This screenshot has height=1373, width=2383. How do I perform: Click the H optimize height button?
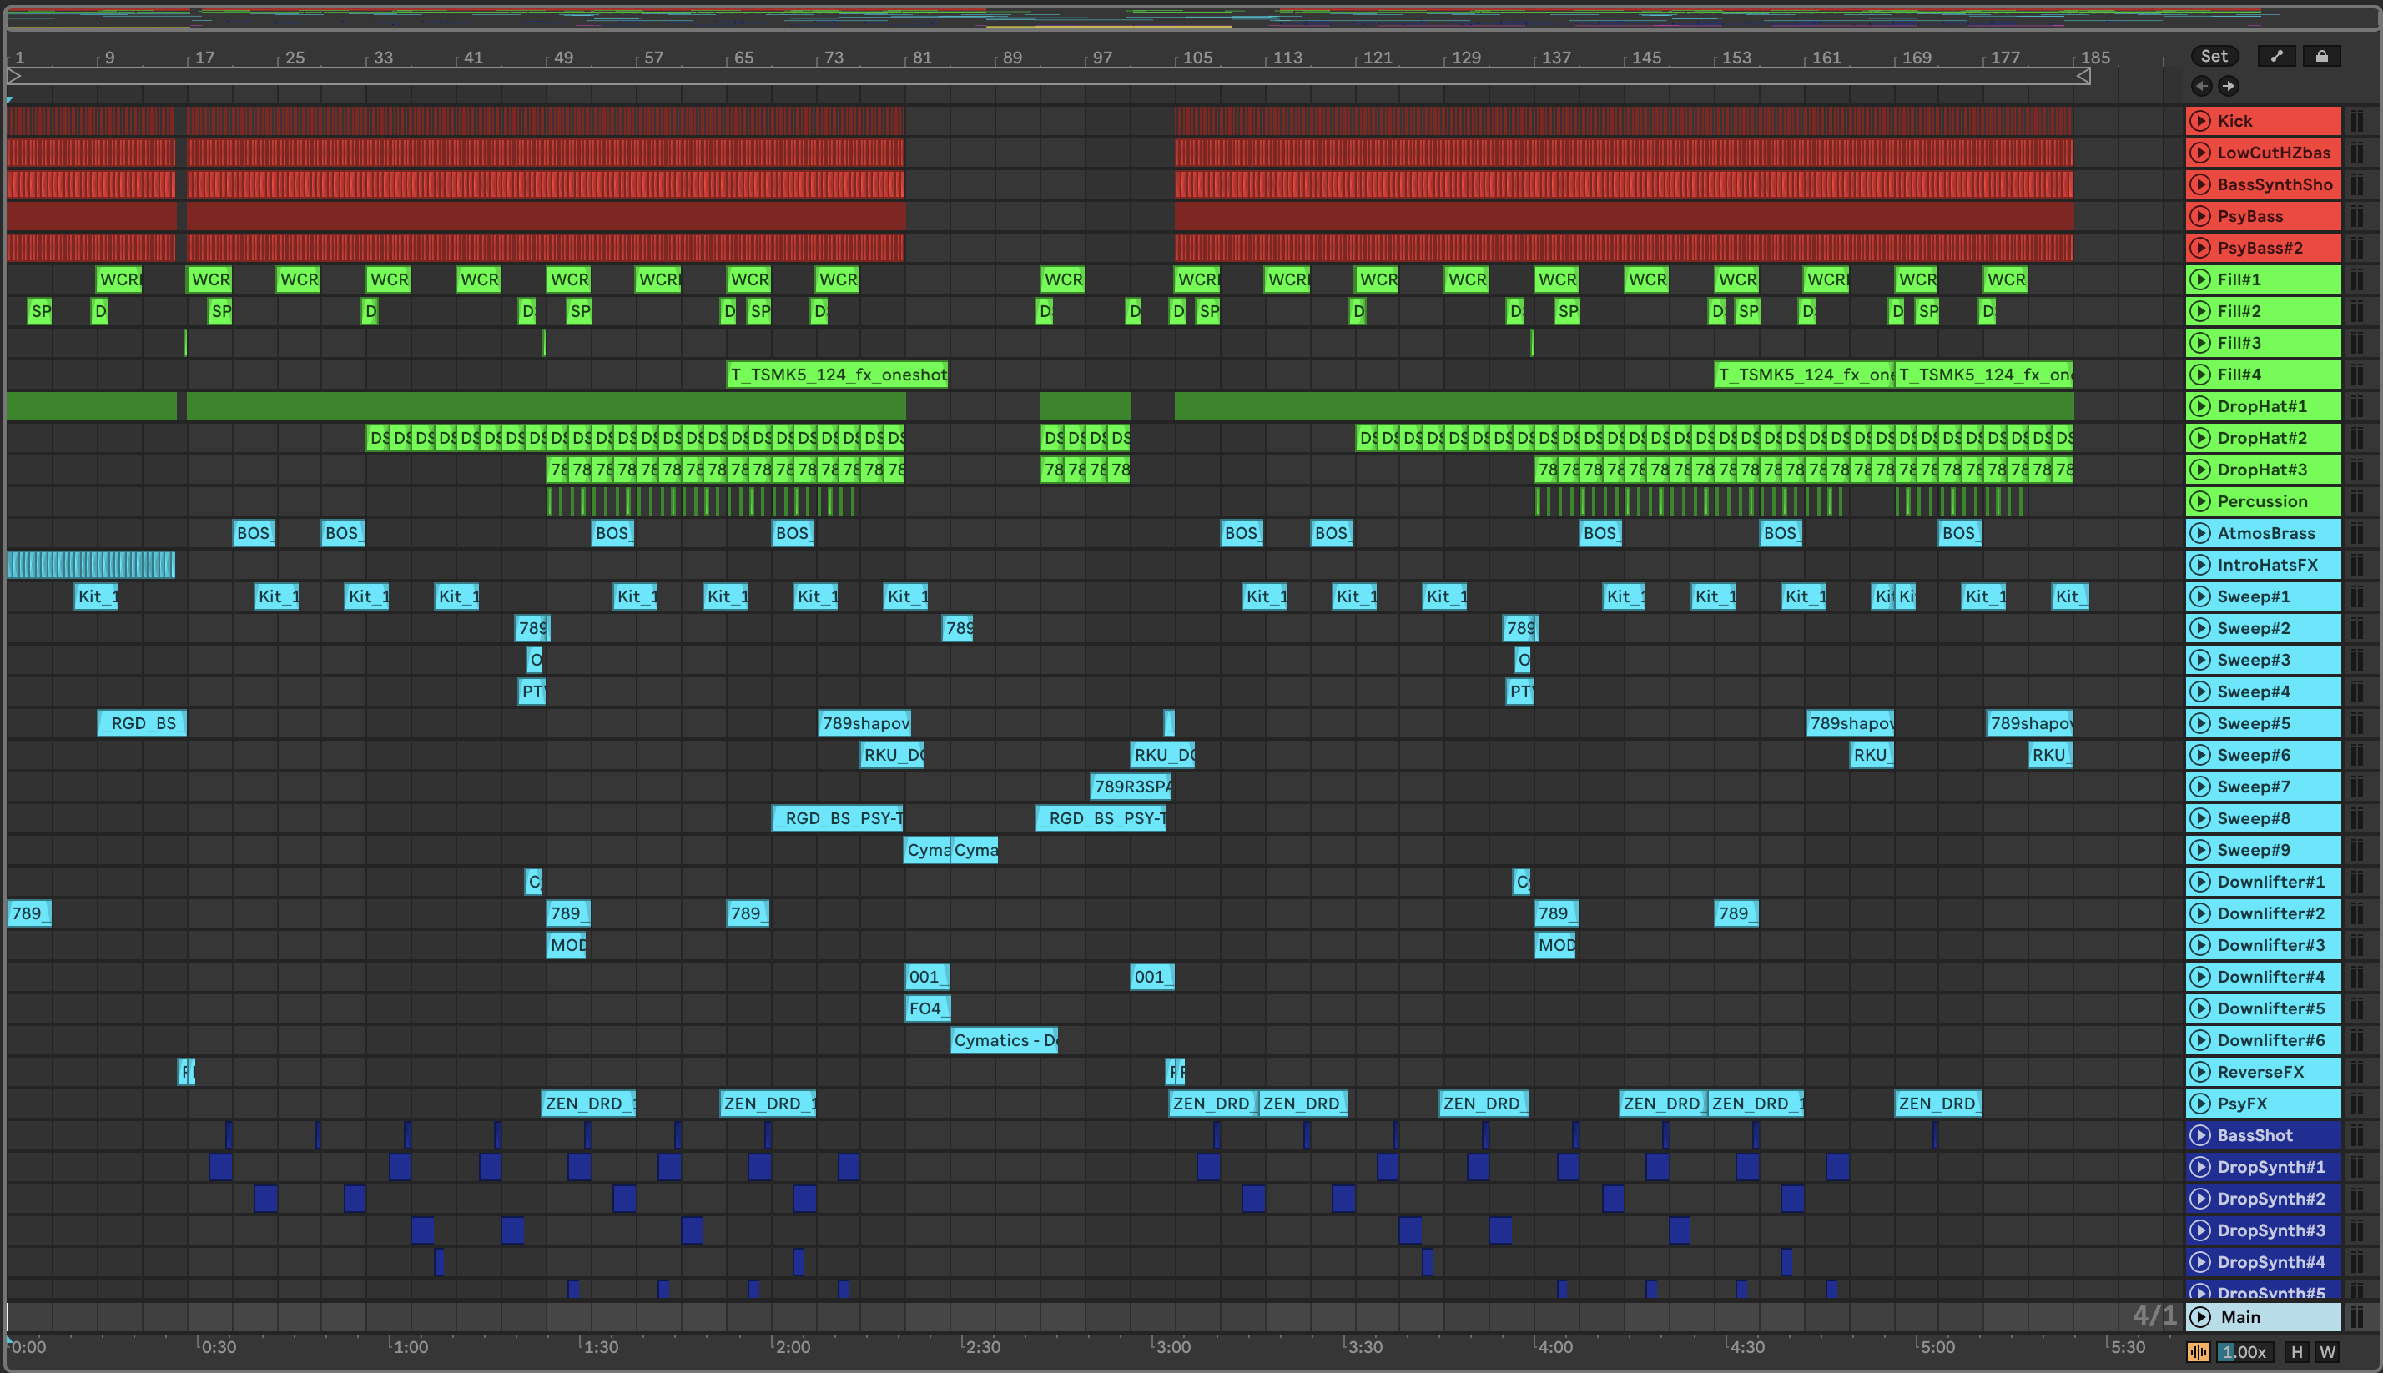pos(2297,1352)
